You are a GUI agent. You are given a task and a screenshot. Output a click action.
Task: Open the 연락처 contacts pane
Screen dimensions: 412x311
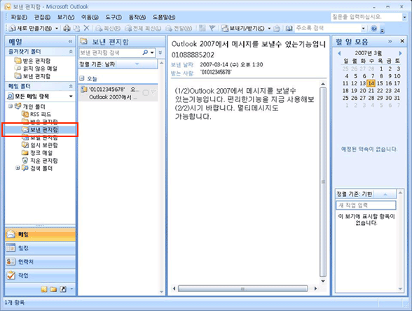click(40, 261)
